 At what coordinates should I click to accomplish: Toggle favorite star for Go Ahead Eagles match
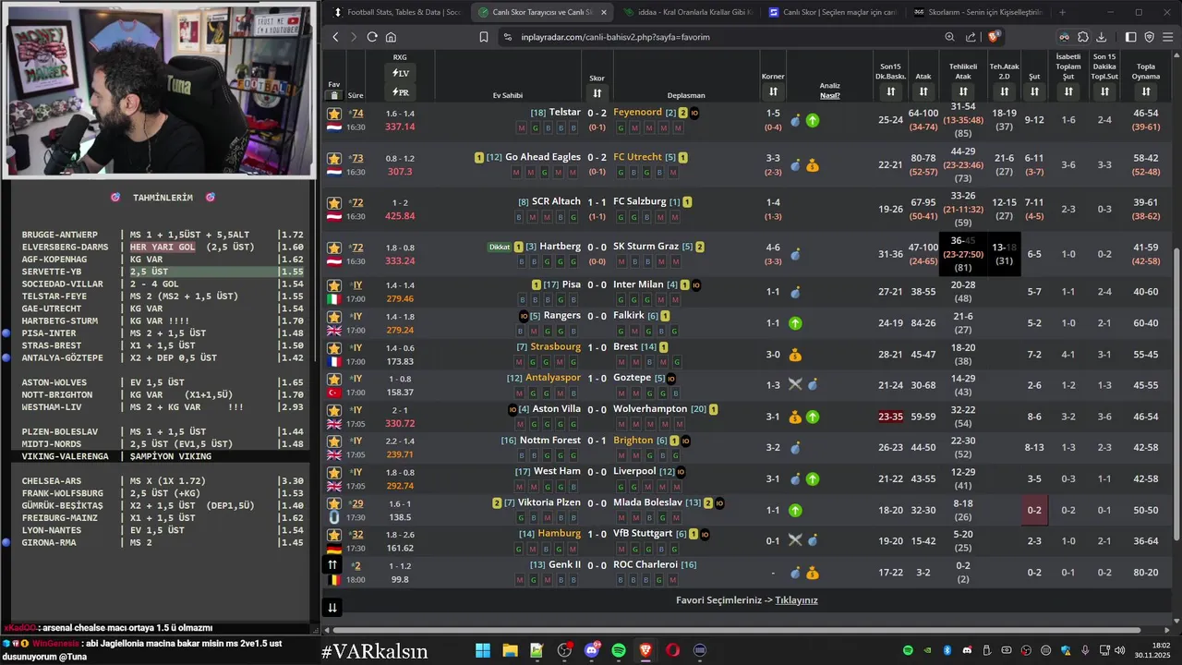(x=333, y=159)
